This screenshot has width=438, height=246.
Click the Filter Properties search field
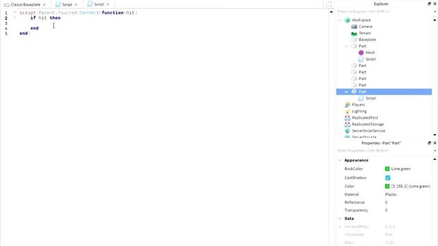(x=385, y=150)
